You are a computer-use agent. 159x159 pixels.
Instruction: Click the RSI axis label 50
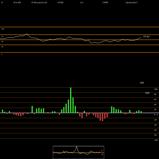[x=2, y=42]
